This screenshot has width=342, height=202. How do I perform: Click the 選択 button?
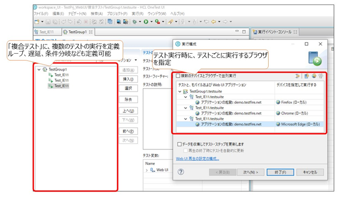click(128, 88)
